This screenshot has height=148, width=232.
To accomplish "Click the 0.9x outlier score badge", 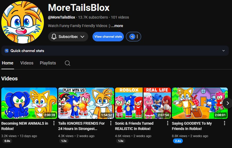I will [x=7, y=141].
